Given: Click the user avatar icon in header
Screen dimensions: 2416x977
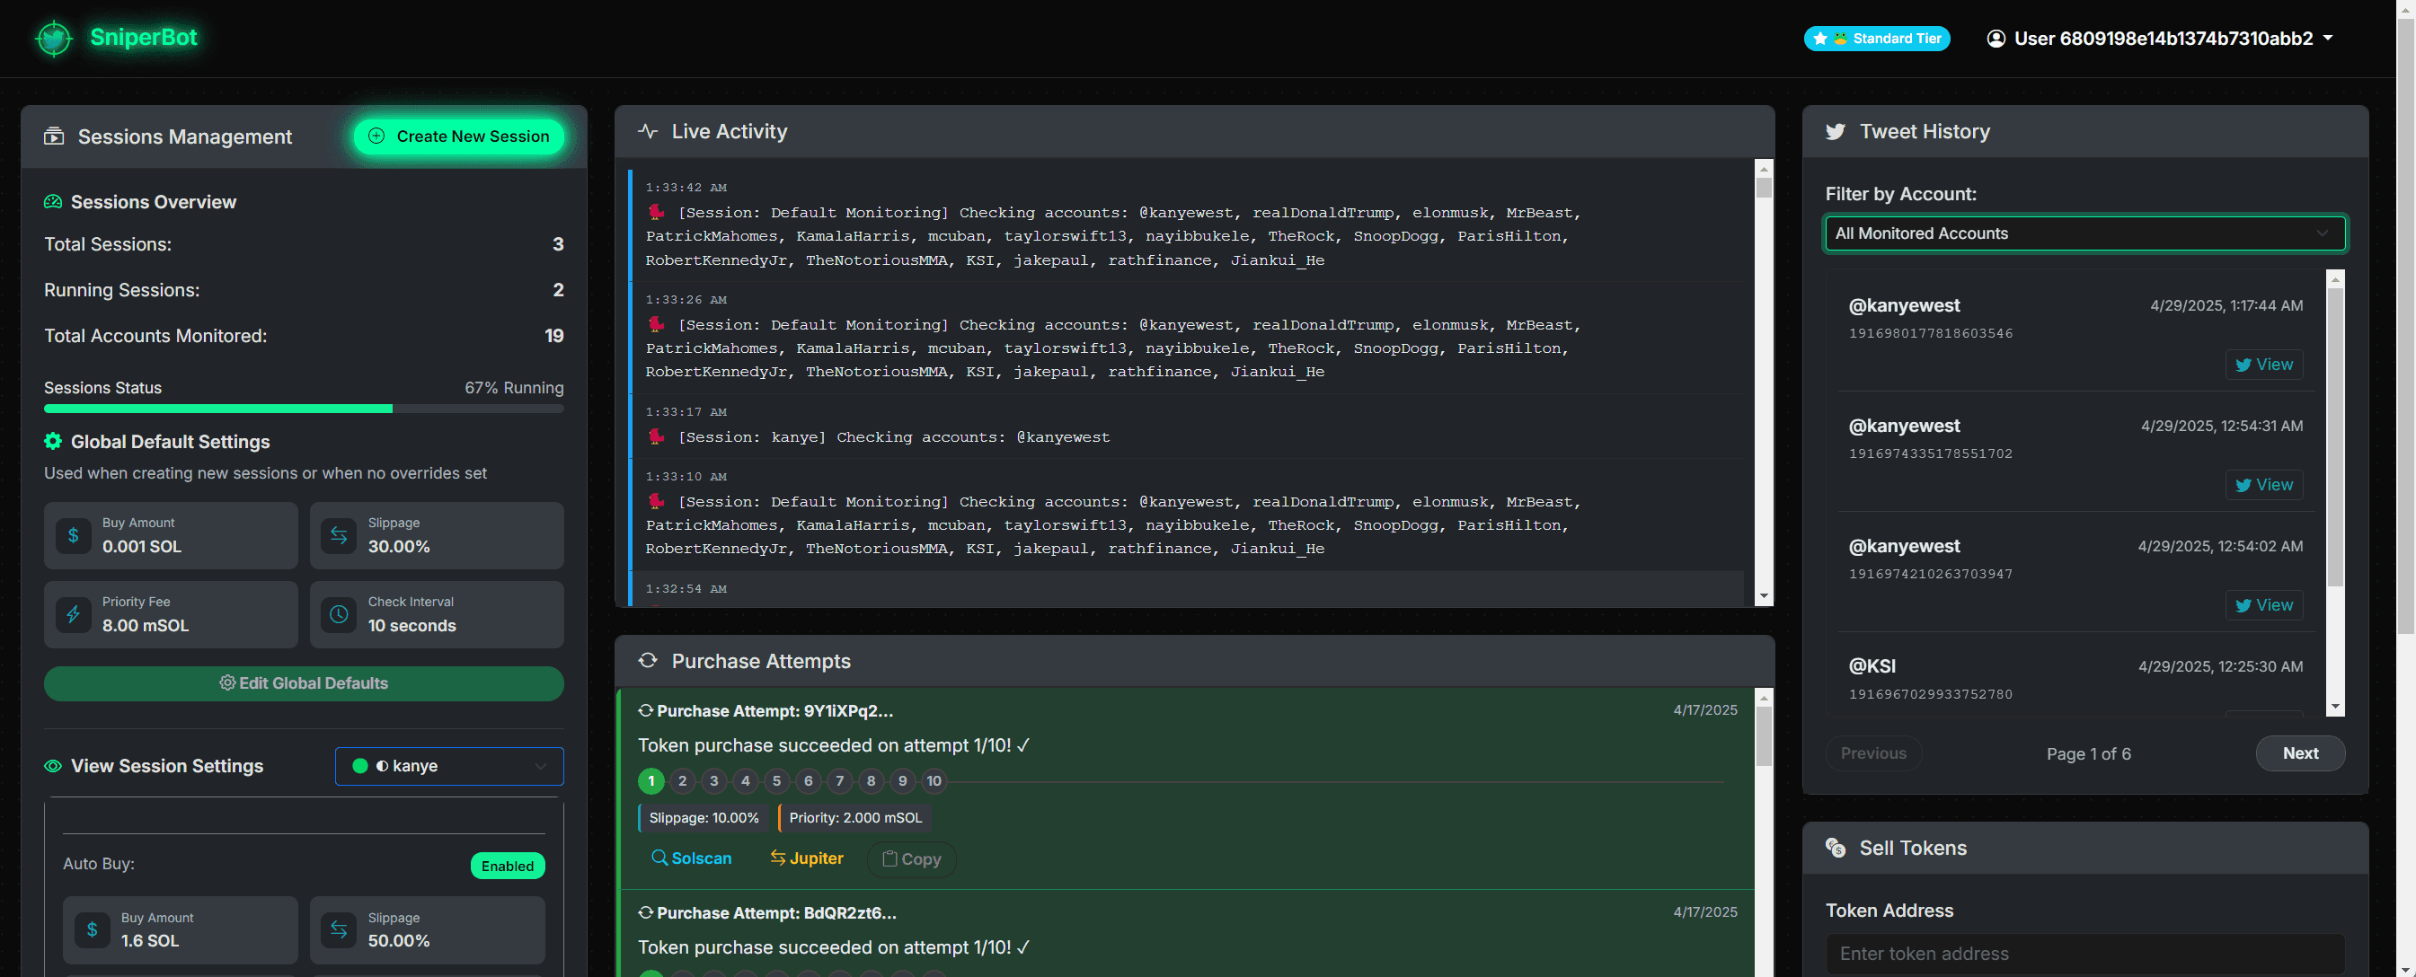Looking at the screenshot, I should point(1996,39).
